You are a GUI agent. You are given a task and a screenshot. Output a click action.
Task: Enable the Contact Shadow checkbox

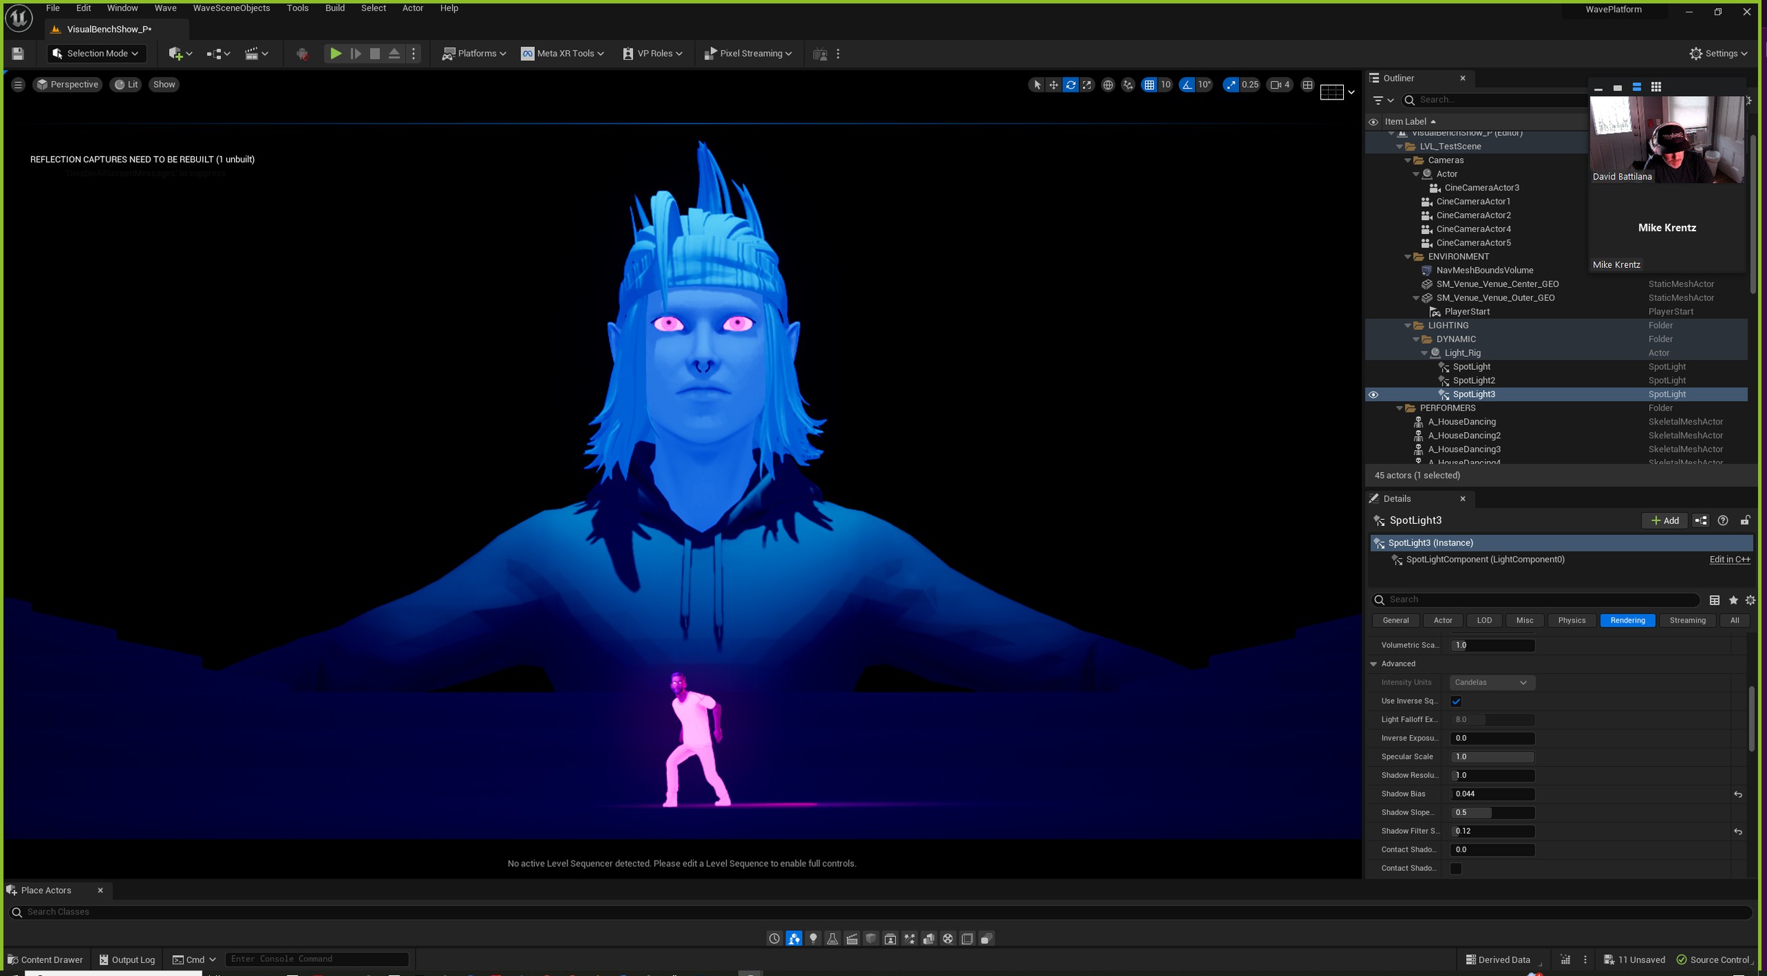[x=1456, y=868]
